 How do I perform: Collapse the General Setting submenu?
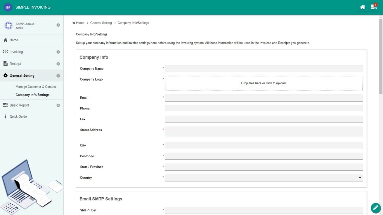click(58, 76)
